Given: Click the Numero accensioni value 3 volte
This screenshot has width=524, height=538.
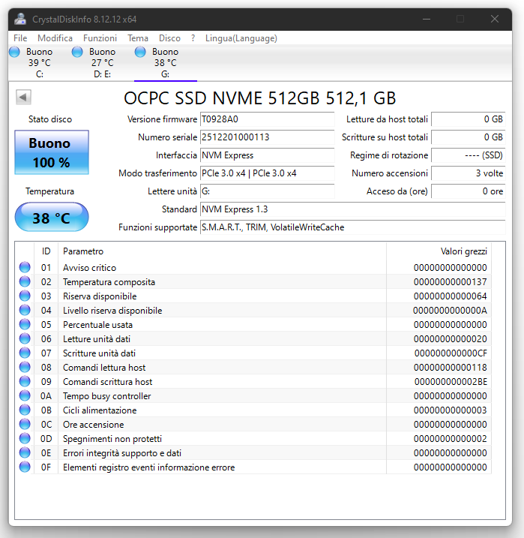Looking at the screenshot, I should (469, 173).
